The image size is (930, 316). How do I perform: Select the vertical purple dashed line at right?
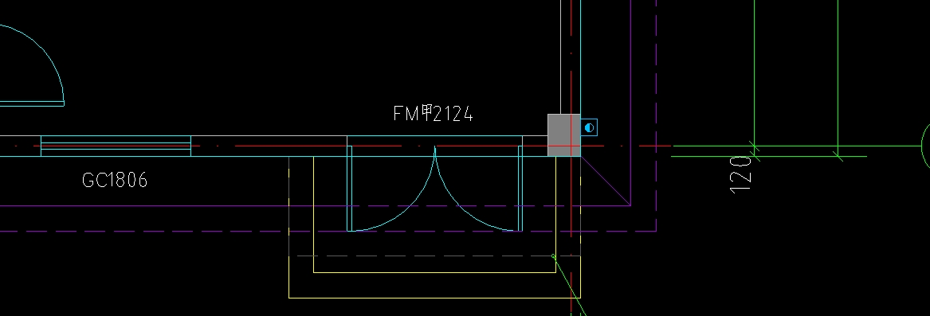657,115
